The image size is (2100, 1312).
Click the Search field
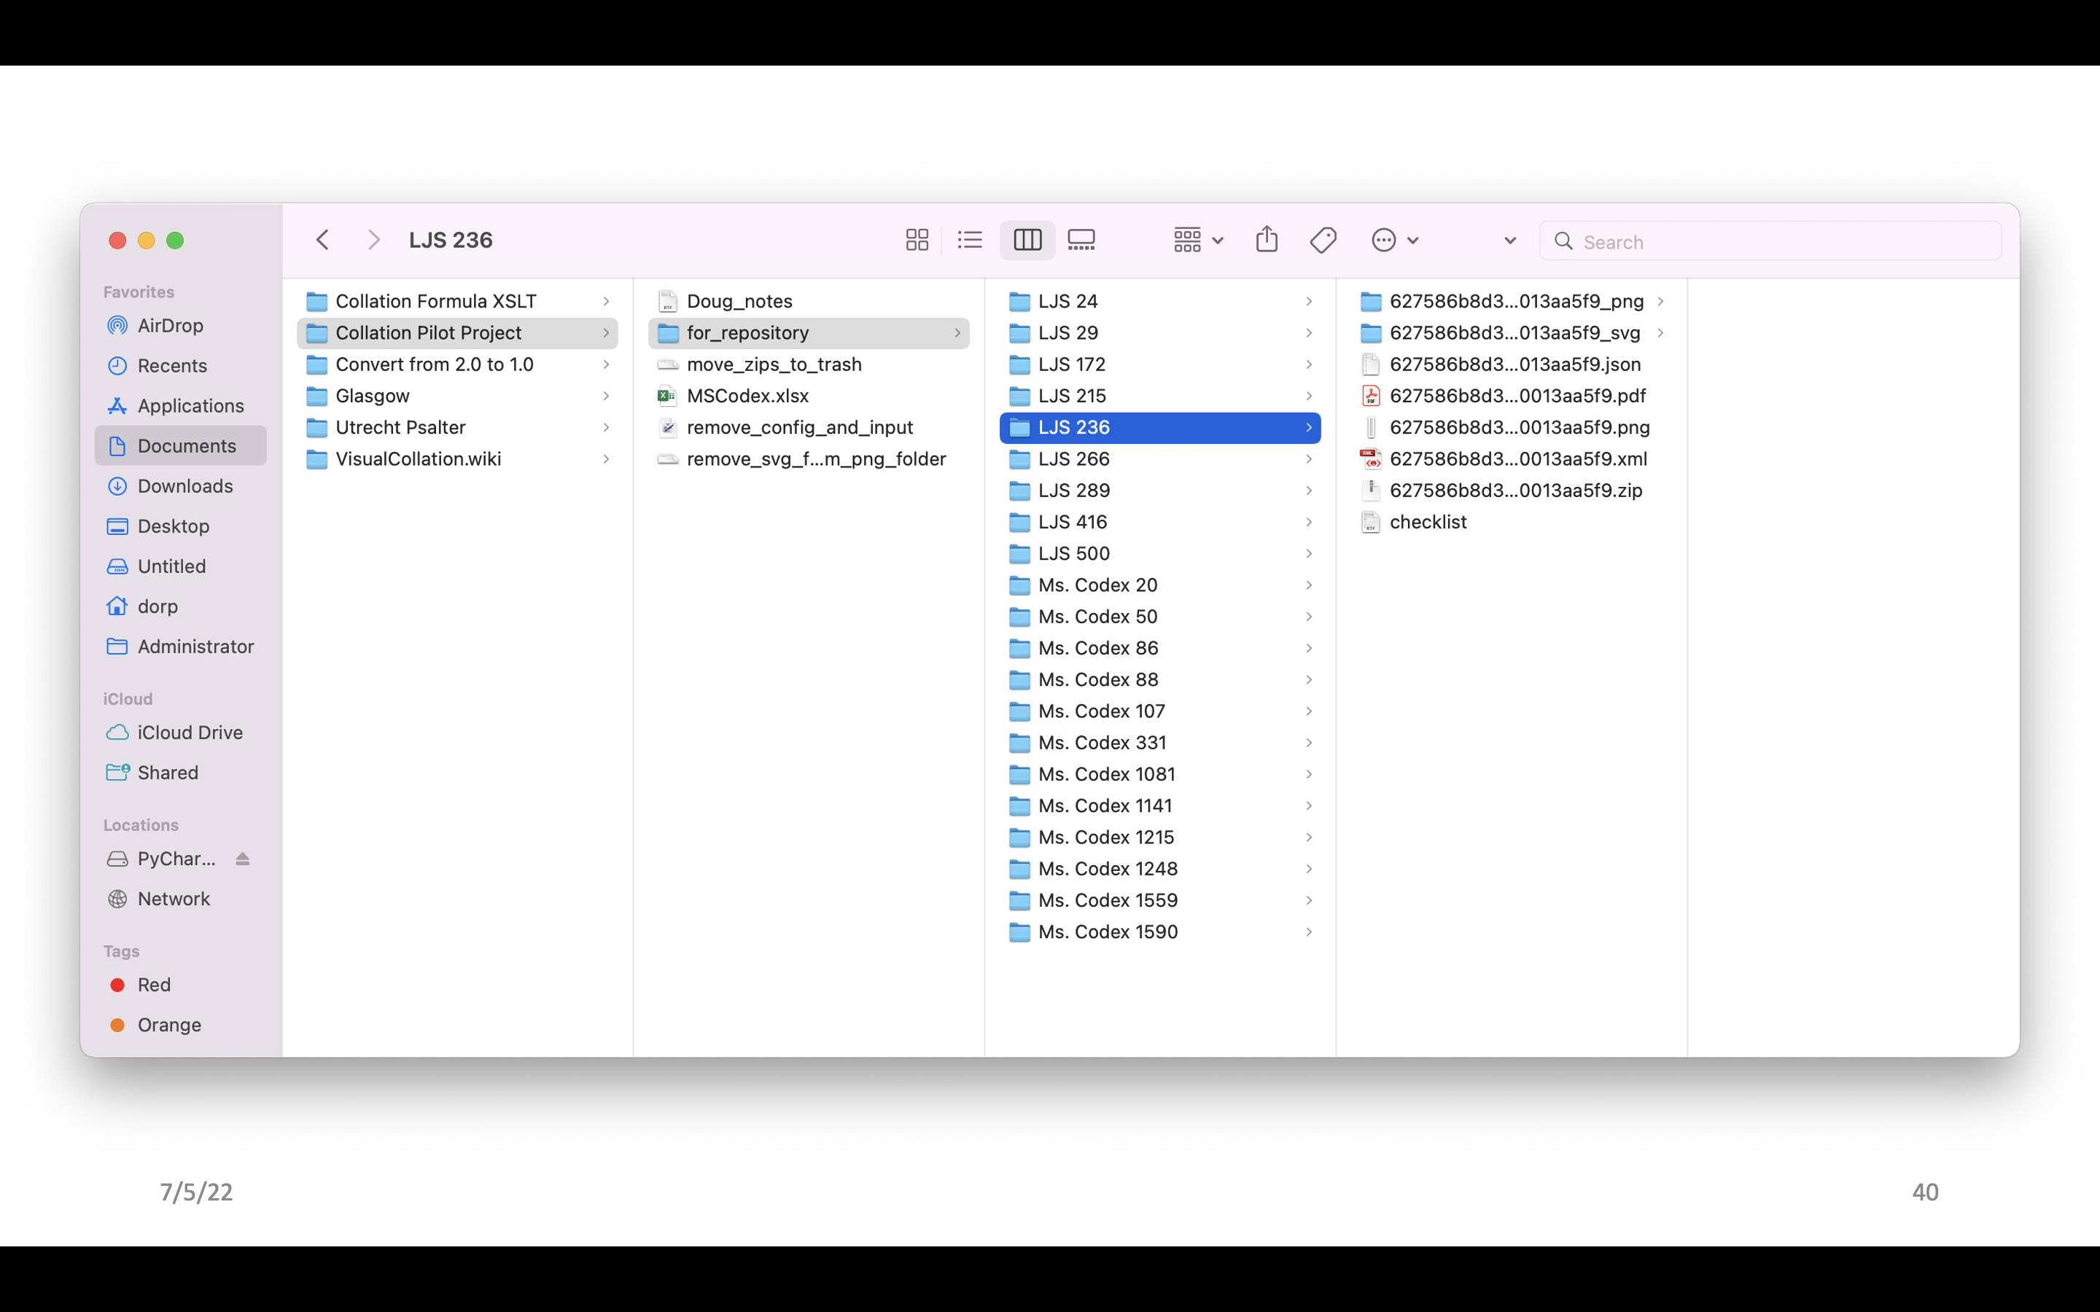1770,241
